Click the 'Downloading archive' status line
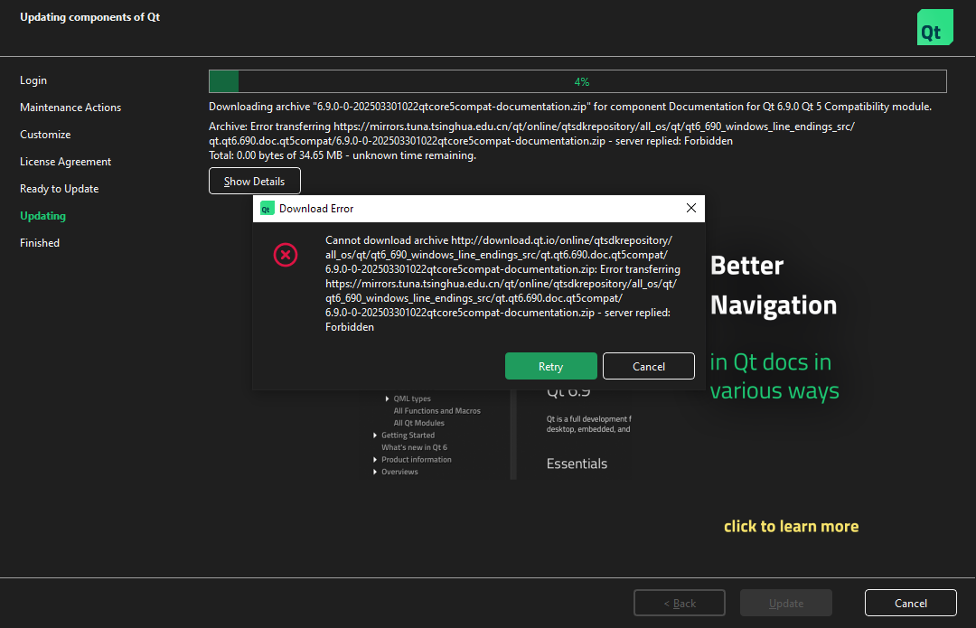 click(570, 107)
